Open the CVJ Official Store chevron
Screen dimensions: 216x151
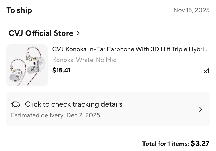pos(78,33)
